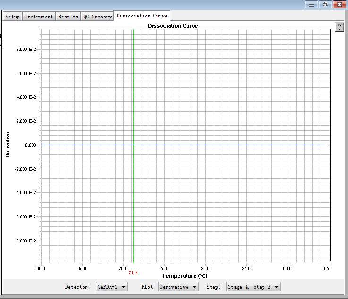Screen dimensions: 348x299
Task: Click the 60.0 x-axis value
Action: [x=41, y=269]
